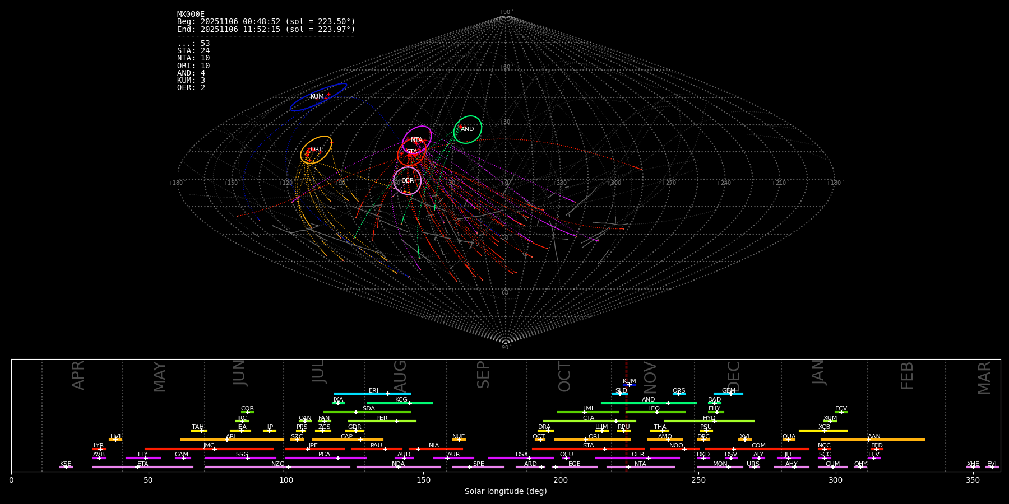
Task: Click the PER shower label in the timeline
Action: [x=382, y=418]
